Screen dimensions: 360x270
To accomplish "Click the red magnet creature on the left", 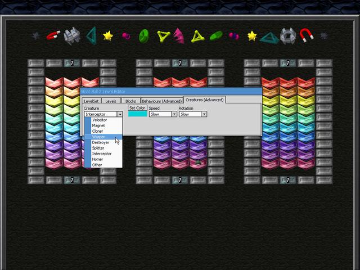I will 53,35.
